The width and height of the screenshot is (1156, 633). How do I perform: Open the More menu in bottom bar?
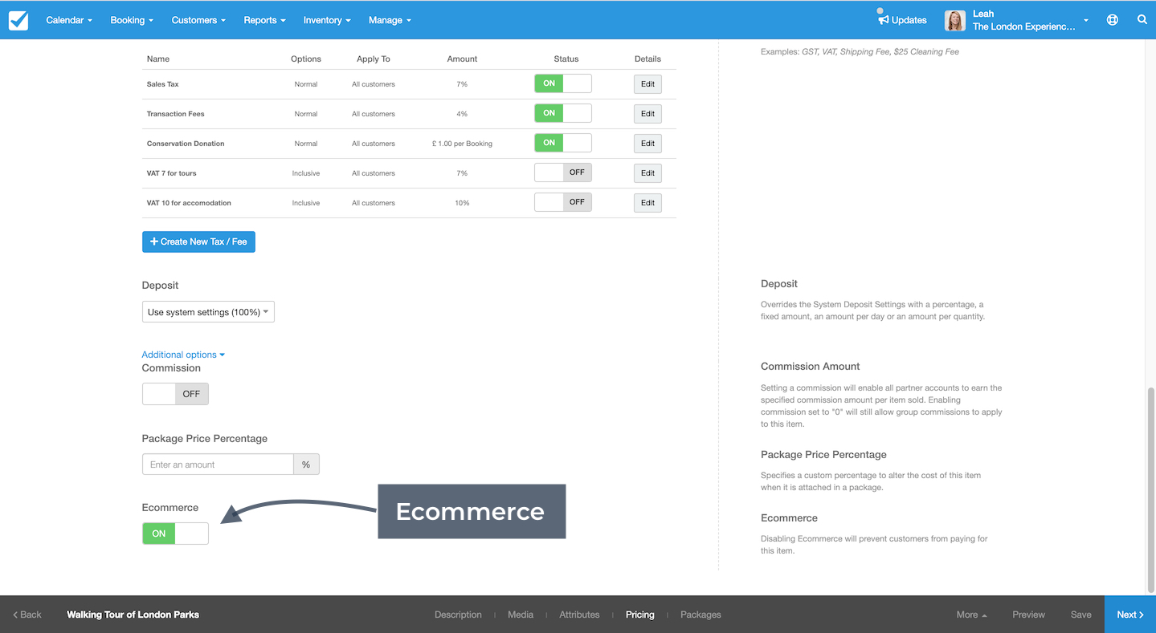(971, 615)
